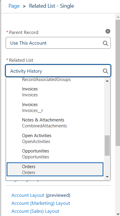The image size is (120, 216).
Task: Pick Notes & Attachments from the list
Action: tap(55, 123)
